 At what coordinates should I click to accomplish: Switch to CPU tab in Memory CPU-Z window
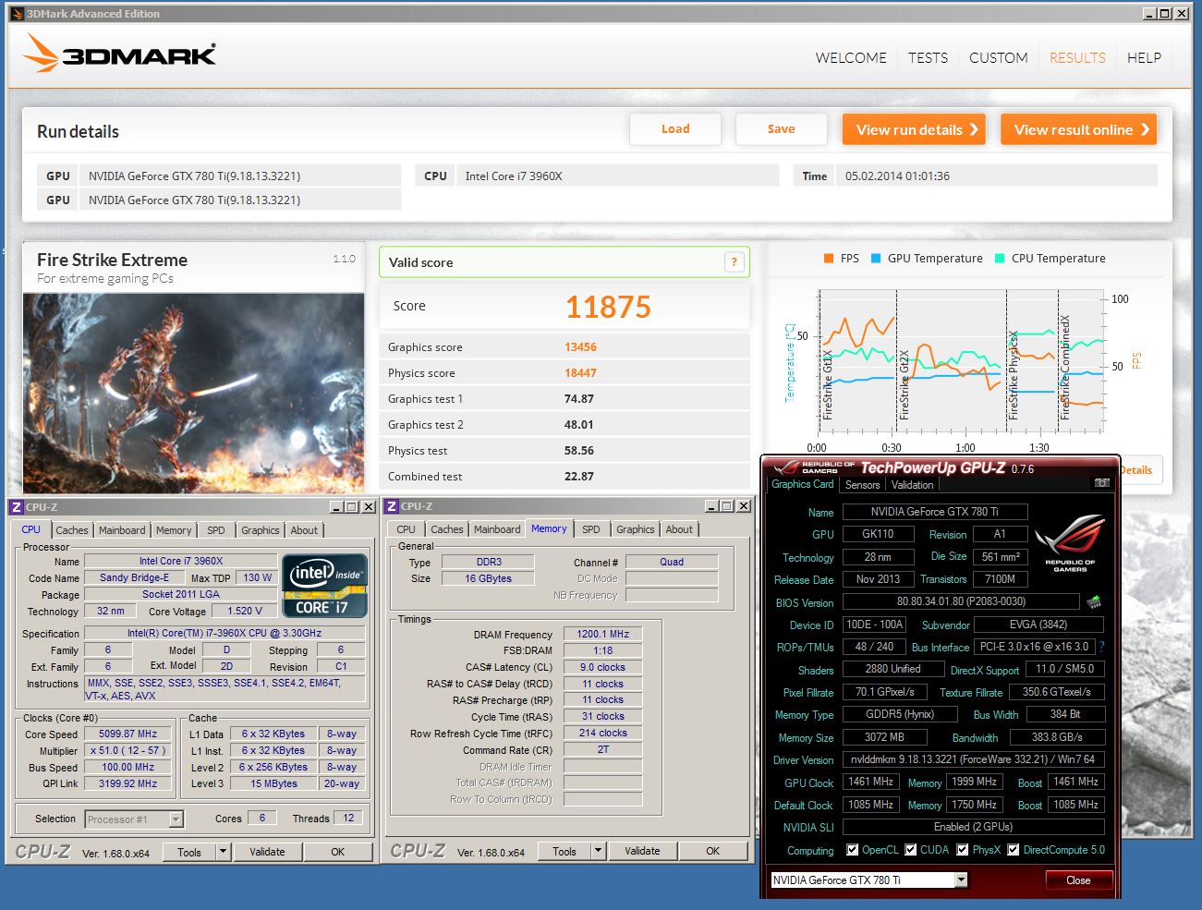407,529
